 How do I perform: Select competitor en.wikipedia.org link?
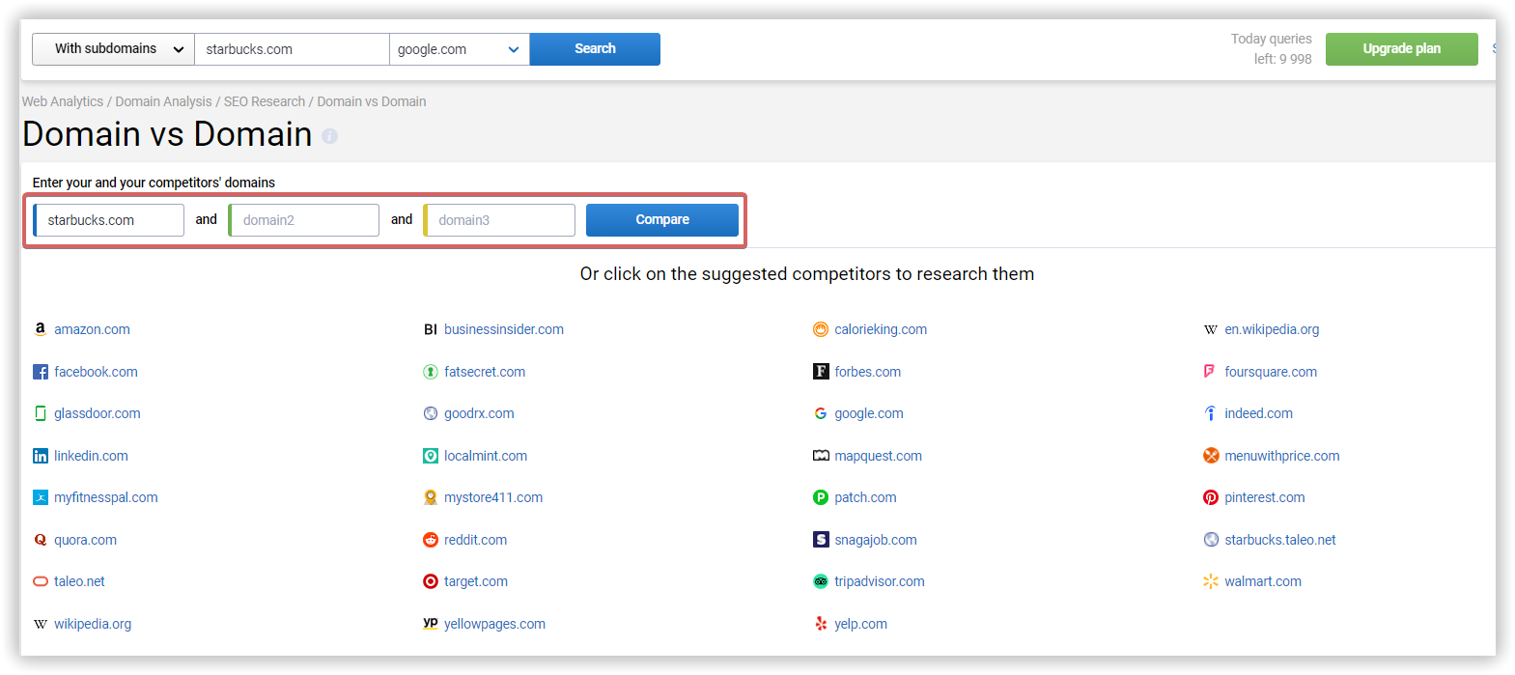1272,329
